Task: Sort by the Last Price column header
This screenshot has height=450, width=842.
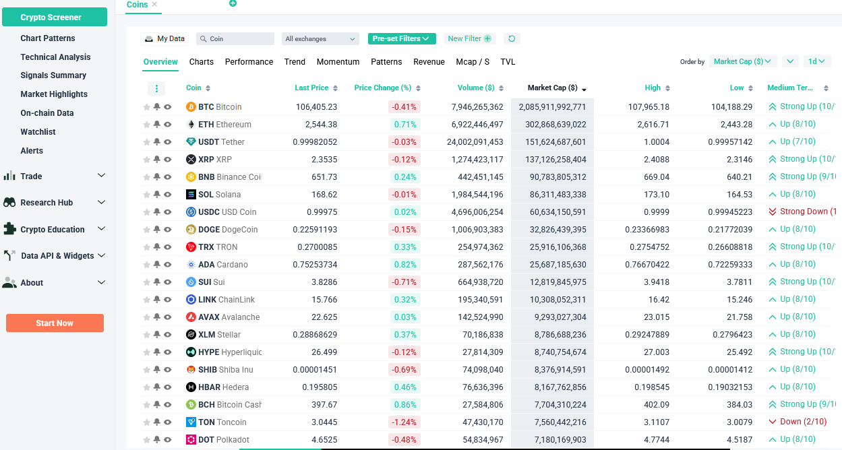Action: tap(316, 88)
